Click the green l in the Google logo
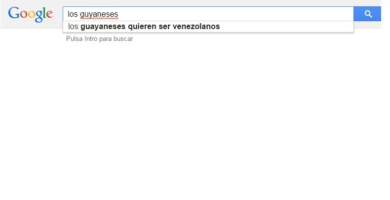 (x=44, y=13)
